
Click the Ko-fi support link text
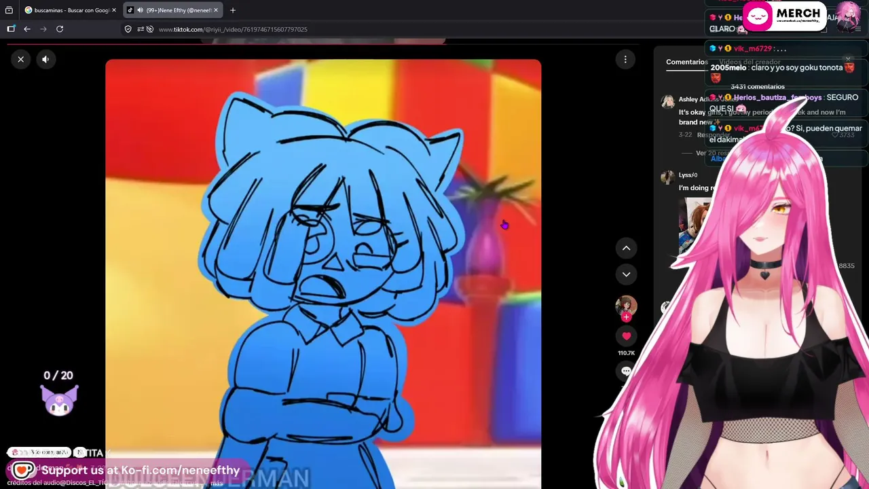click(141, 470)
